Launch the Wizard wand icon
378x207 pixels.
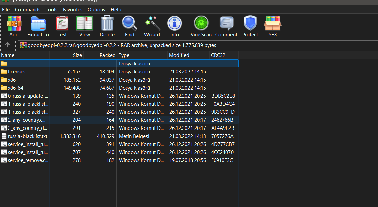tap(152, 23)
